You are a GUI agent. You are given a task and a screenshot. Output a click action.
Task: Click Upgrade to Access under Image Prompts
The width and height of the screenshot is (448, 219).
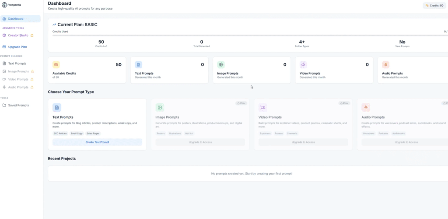[x=200, y=142]
